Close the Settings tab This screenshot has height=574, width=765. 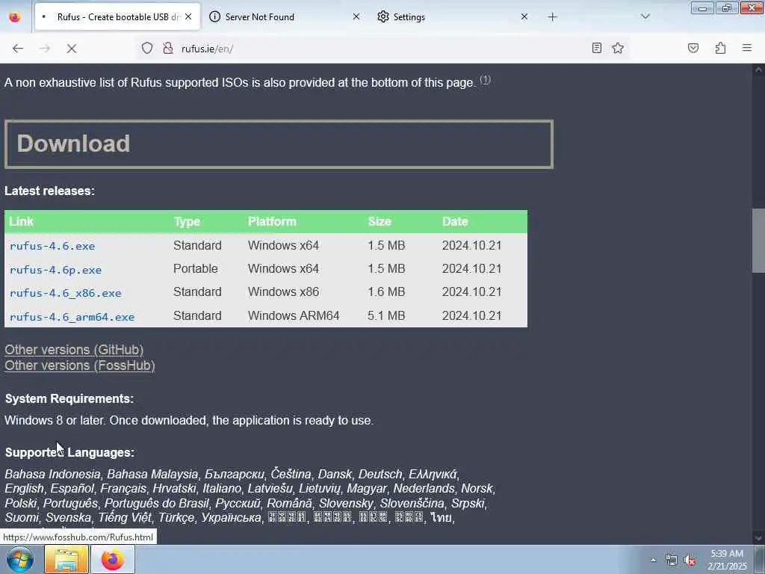(x=524, y=16)
